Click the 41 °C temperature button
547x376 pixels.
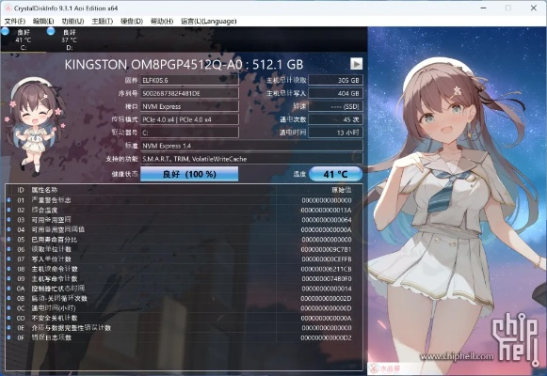[335, 174]
